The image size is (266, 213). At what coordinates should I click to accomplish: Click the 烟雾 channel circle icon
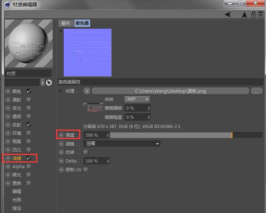point(8,141)
